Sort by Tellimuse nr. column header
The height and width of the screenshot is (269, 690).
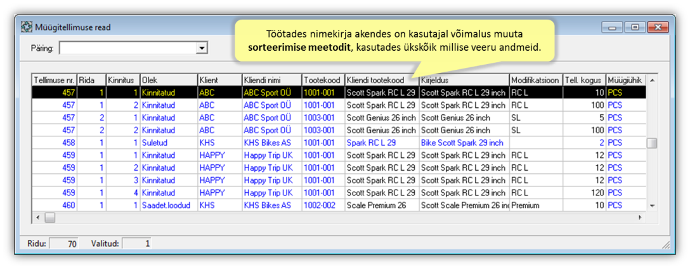click(x=55, y=81)
